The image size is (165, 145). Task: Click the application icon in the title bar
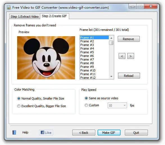pos(9,8)
